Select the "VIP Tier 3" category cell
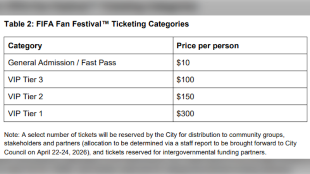The width and height of the screenshot is (310, 174). pos(25,80)
